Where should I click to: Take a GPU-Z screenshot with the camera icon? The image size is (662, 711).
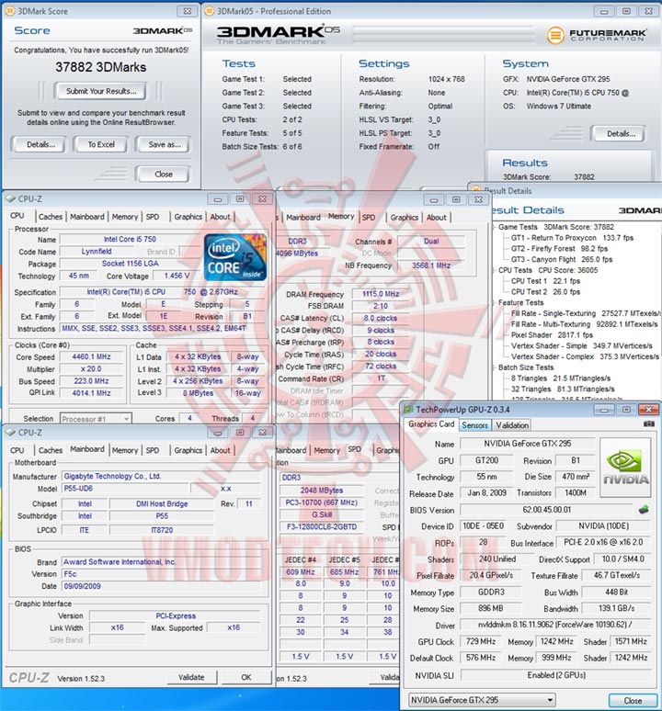click(649, 424)
